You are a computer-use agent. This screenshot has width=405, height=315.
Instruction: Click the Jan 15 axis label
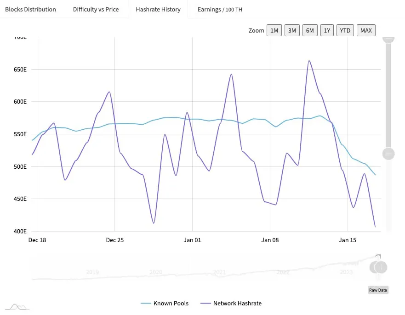tap(348, 240)
